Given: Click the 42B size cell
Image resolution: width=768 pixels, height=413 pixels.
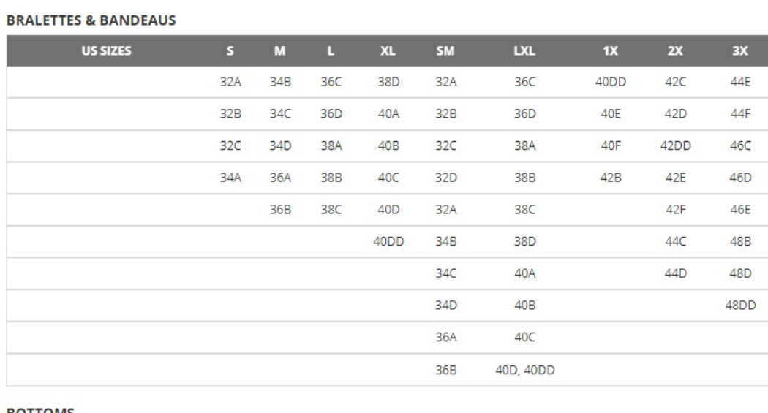Looking at the screenshot, I should coord(610,178).
